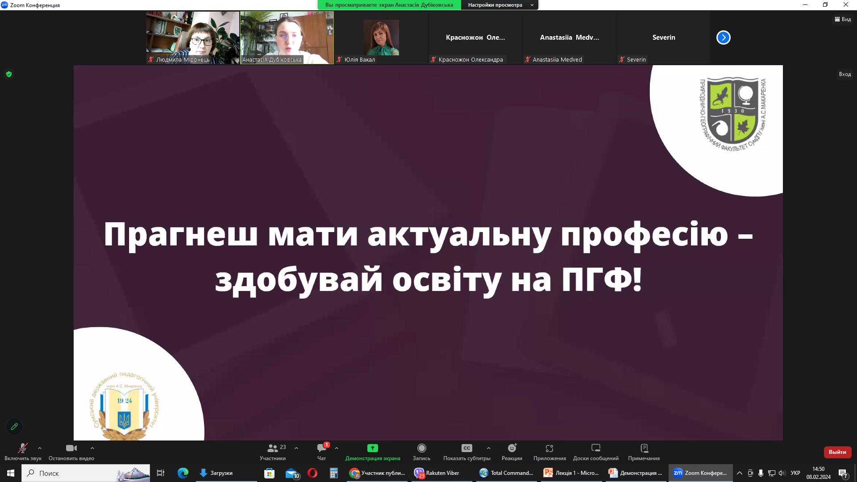Screen dimensions: 857x482
Task: Click the green Share Screen icon
Action: pyautogui.click(x=372, y=448)
